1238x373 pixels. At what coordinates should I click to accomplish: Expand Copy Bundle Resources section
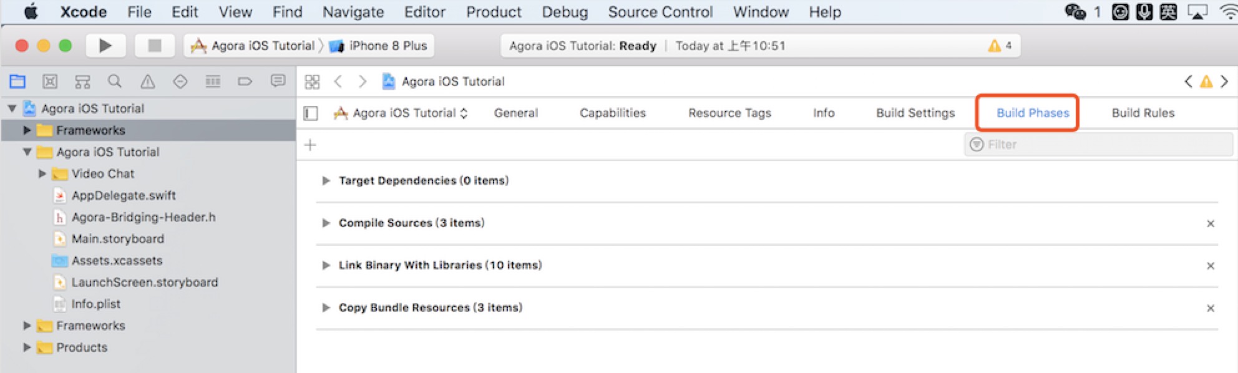[x=326, y=308]
